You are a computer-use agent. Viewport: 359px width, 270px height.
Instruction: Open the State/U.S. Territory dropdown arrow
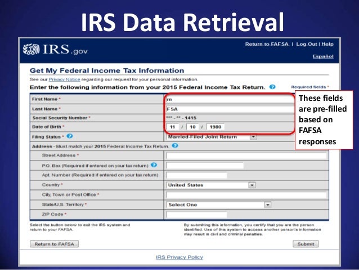267,205
